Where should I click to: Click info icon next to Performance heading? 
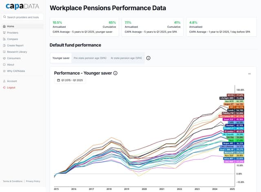(115, 73)
